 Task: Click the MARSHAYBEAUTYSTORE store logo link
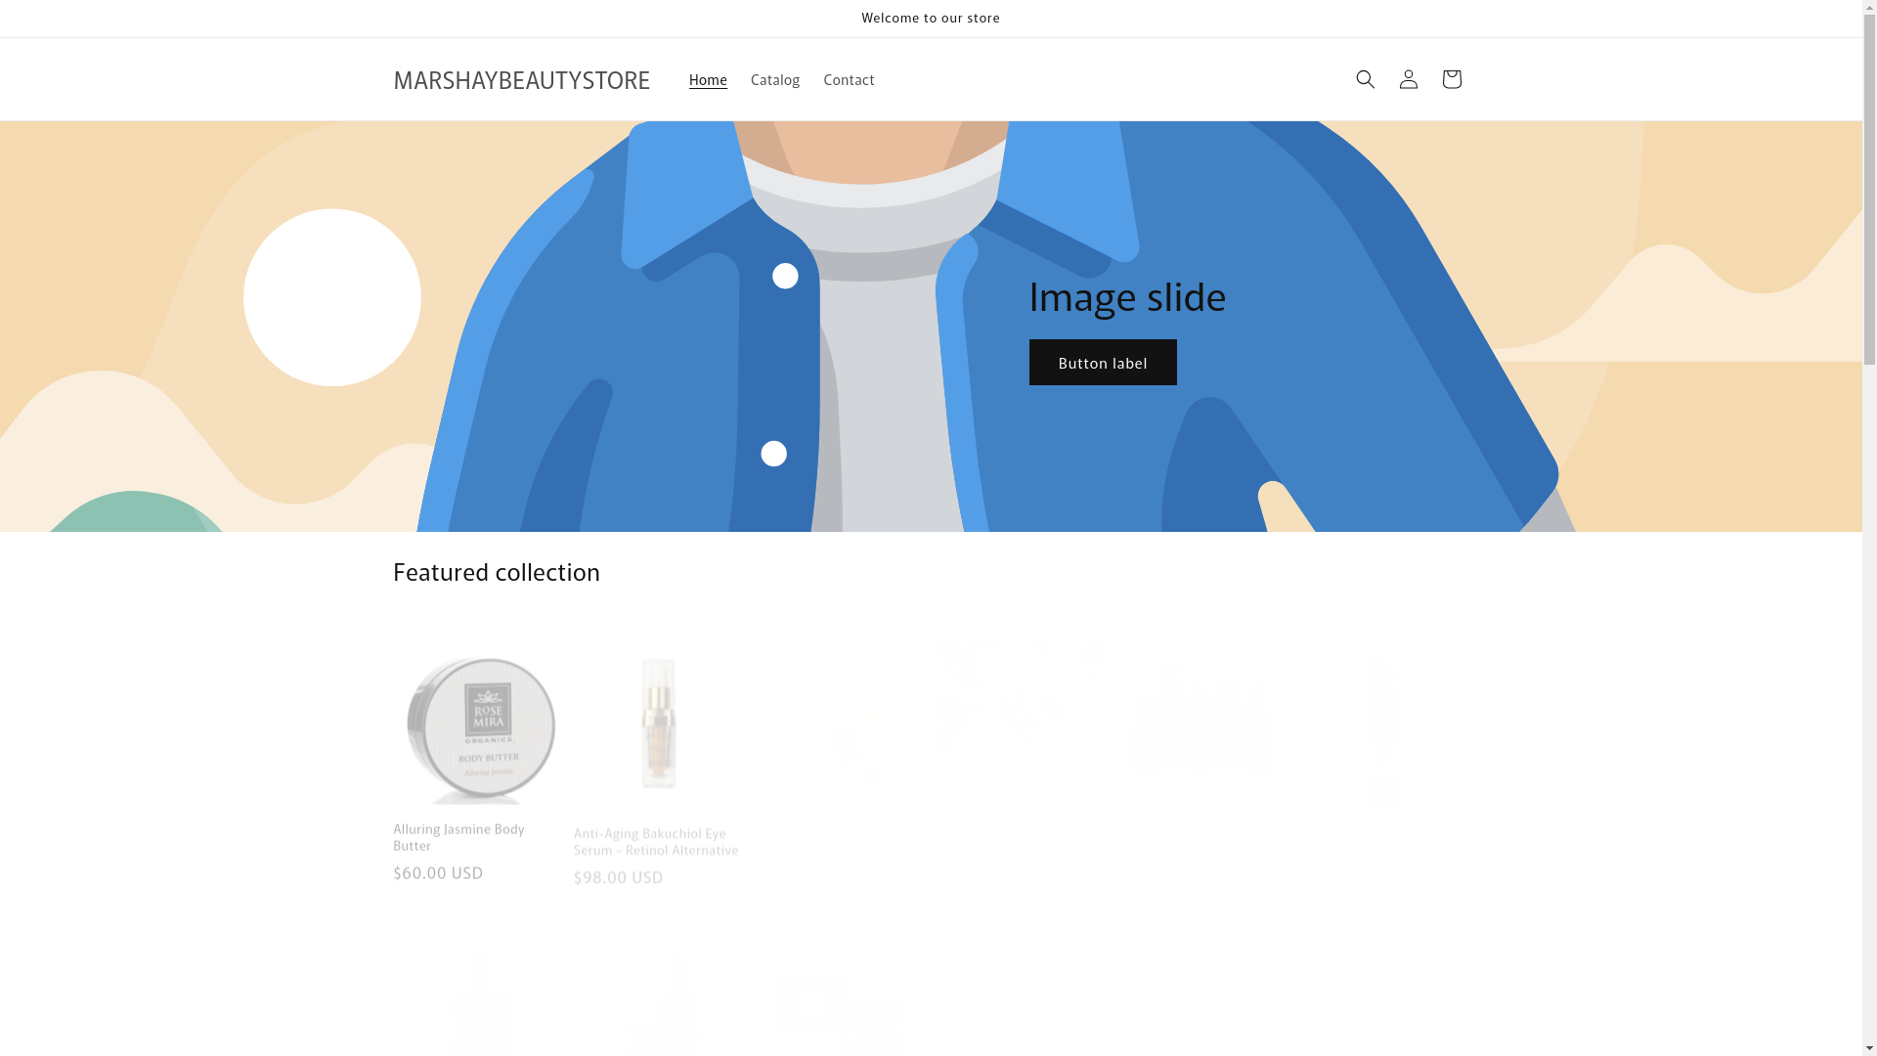click(x=521, y=79)
